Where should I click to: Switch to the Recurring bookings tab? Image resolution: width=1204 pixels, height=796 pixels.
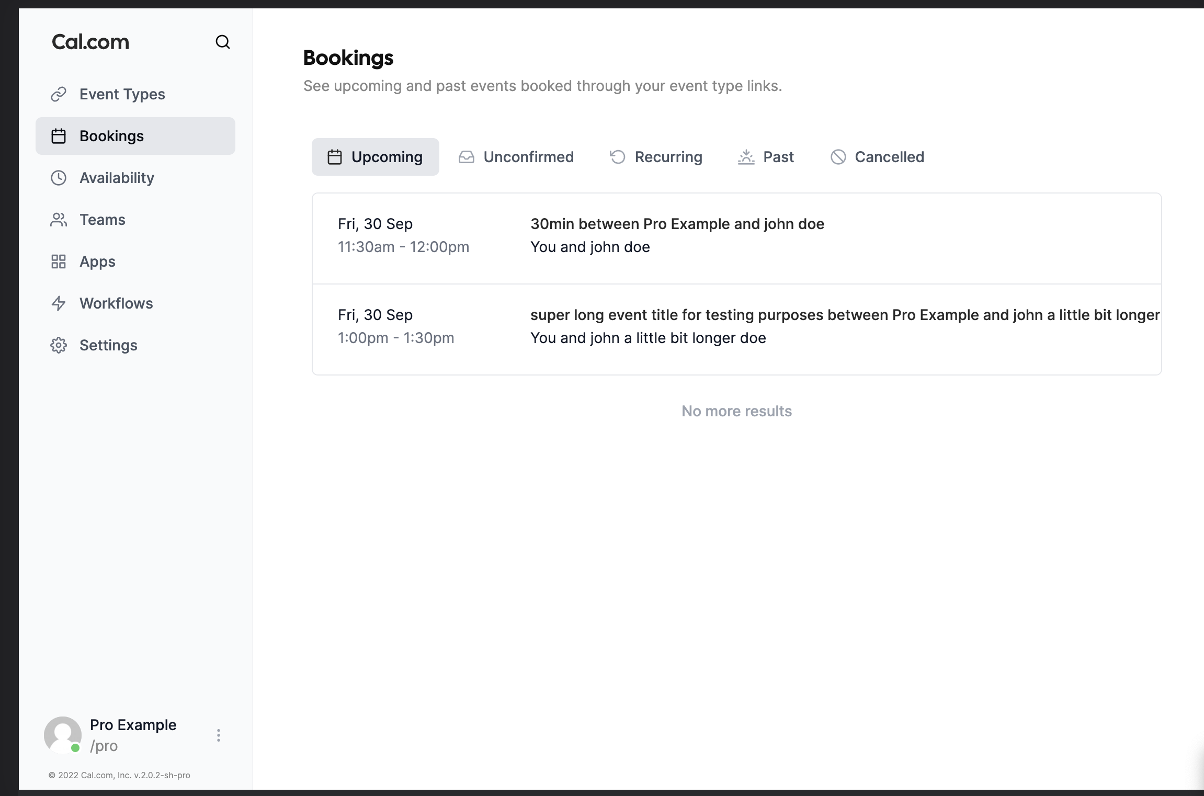coord(656,157)
